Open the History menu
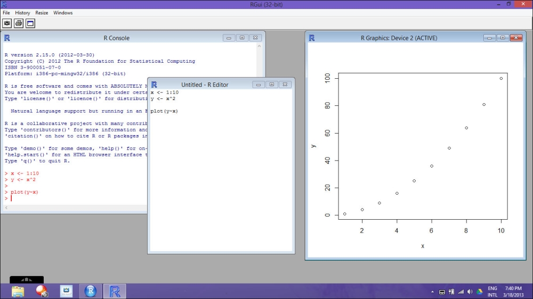The image size is (533, 299). tap(22, 13)
